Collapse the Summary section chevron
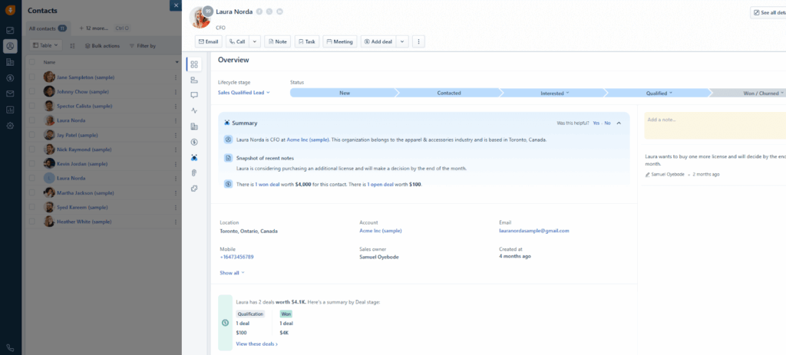This screenshot has width=786, height=355. (x=619, y=123)
